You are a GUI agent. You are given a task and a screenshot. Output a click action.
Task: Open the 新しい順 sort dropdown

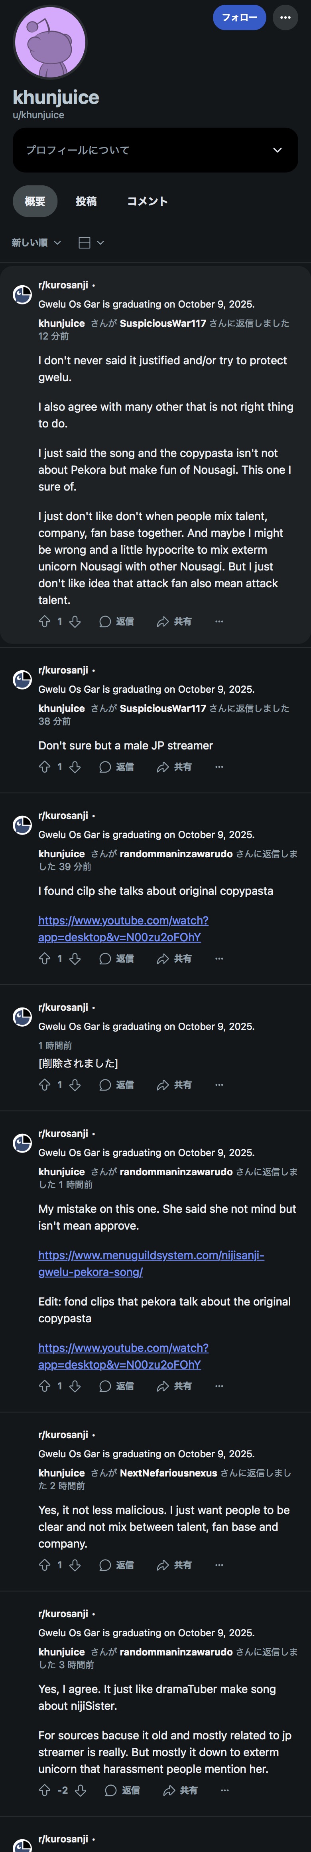point(36,242)
